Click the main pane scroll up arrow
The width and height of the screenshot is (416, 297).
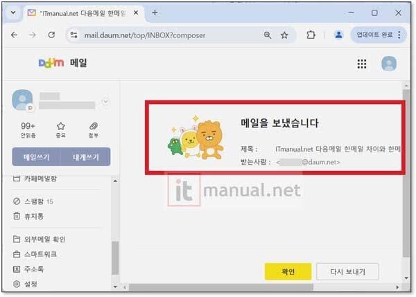coord(406,86)
